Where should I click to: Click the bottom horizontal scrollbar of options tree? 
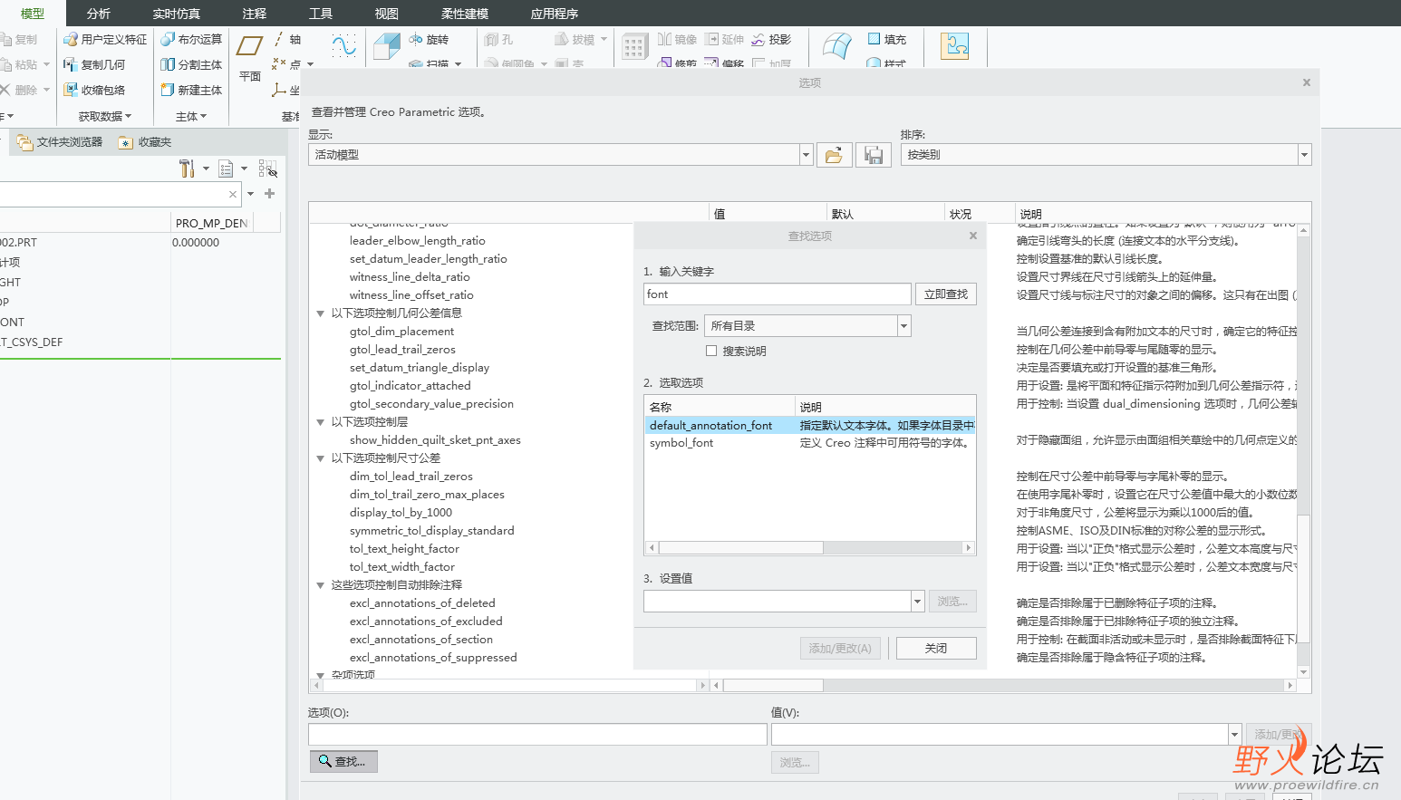point(509,686)
